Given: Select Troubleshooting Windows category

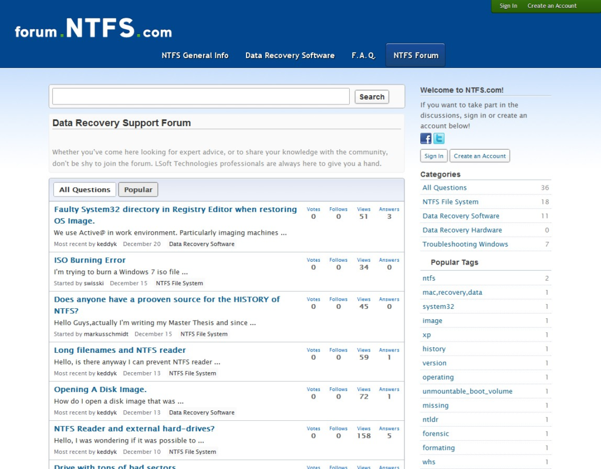Looking at the screenshot, I should tap(465, 244).
